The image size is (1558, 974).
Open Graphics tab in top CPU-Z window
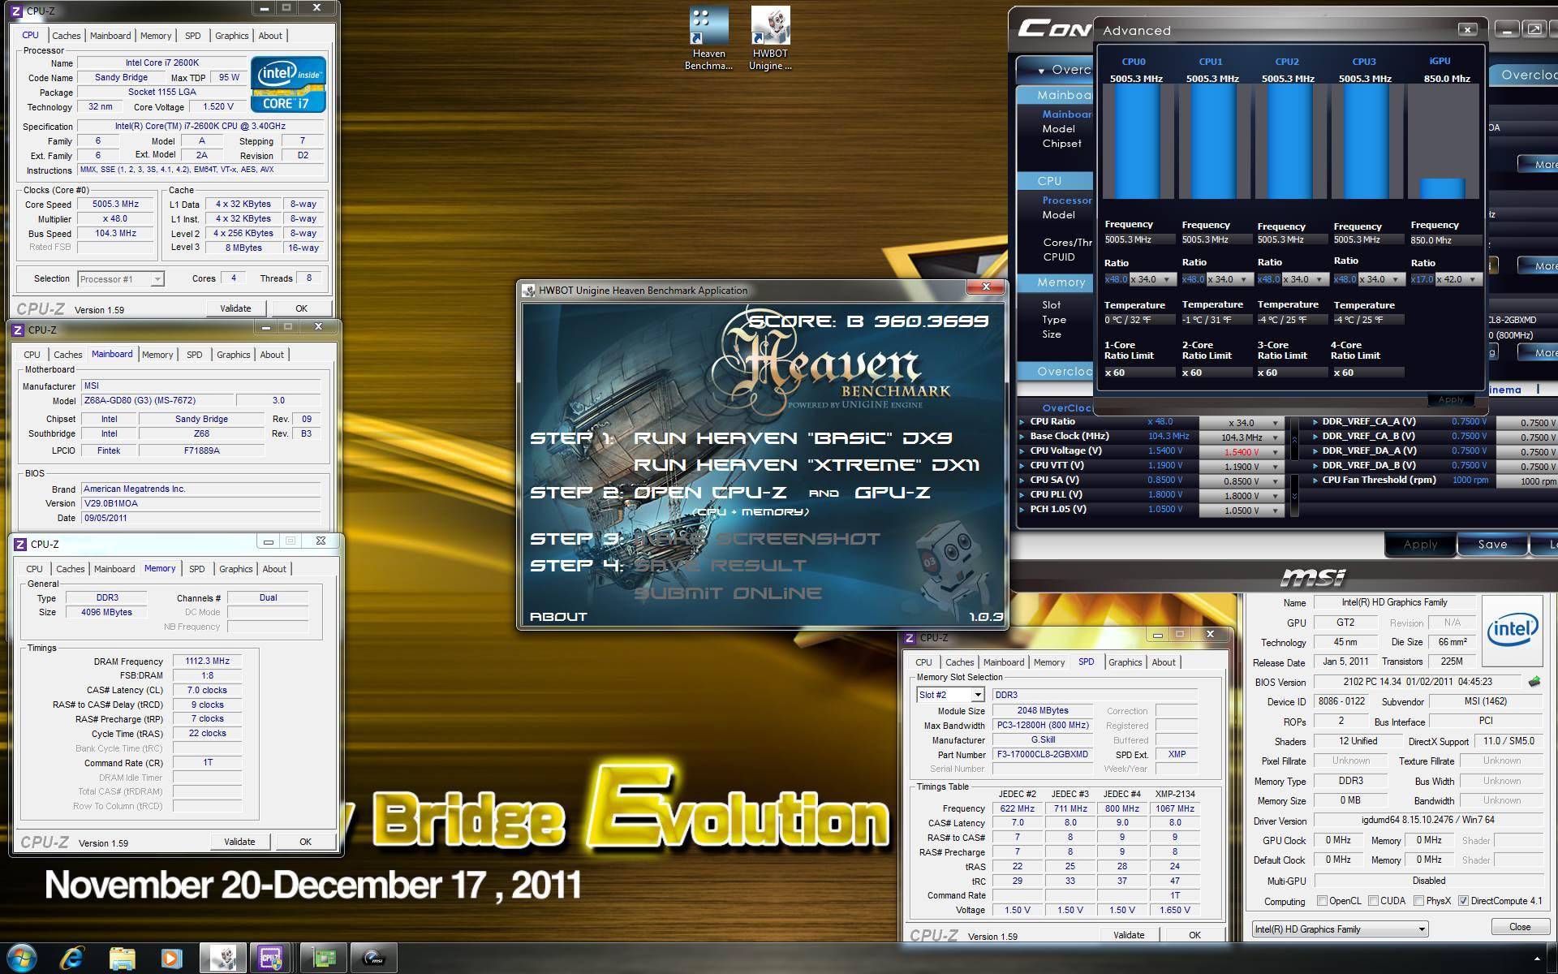pos(231,36)
